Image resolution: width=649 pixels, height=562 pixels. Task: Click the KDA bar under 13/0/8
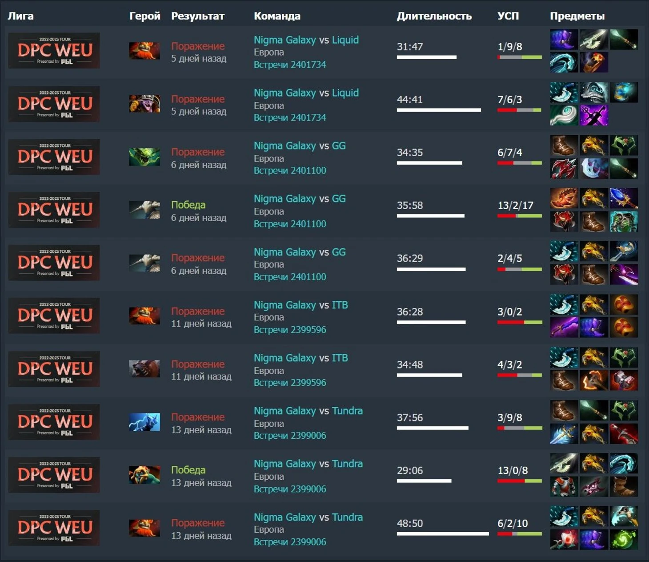click(520, 481)
